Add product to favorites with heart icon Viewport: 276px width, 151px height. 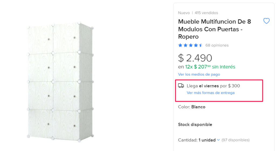tap(266, 21)
